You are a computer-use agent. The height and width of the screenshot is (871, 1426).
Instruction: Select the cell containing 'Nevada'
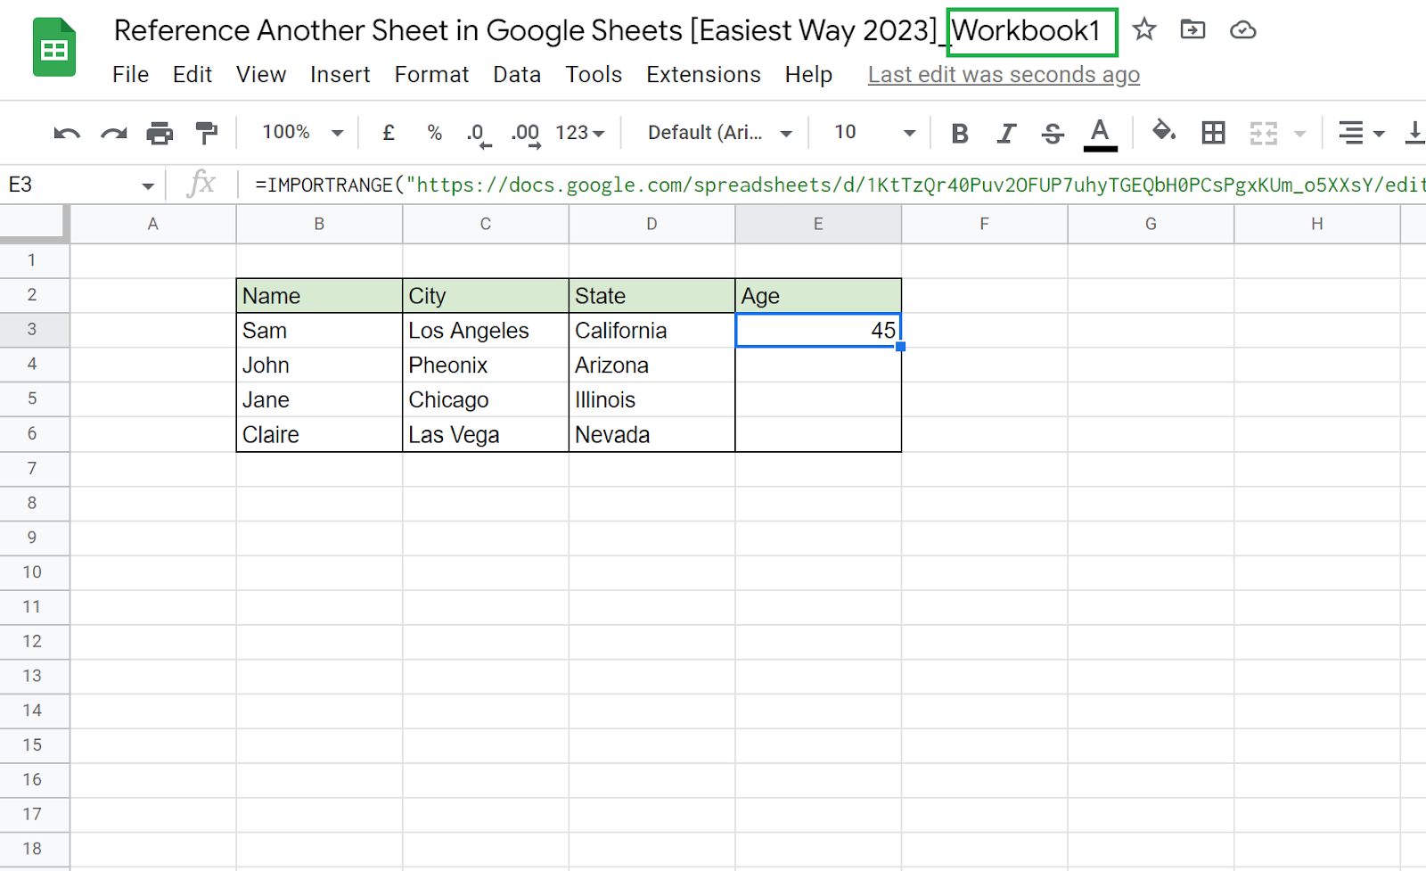652,435
